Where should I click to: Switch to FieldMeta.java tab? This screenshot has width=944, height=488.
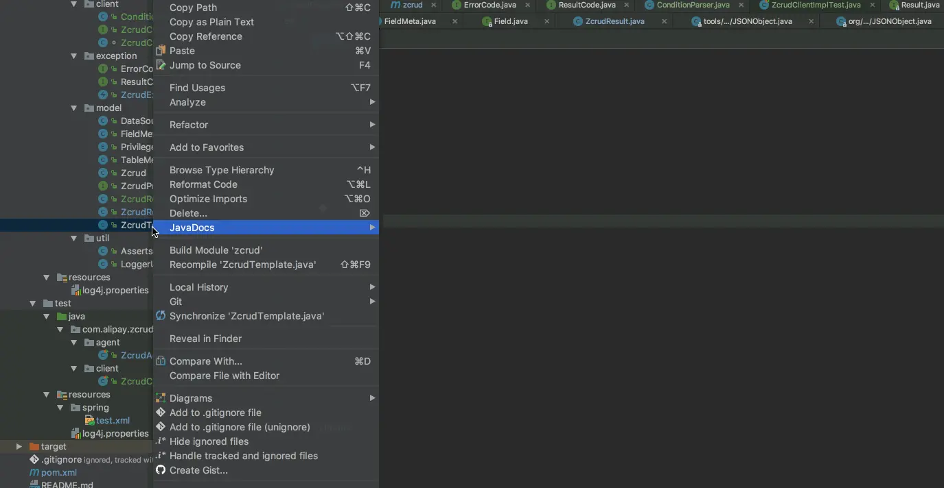click(410, 21)
